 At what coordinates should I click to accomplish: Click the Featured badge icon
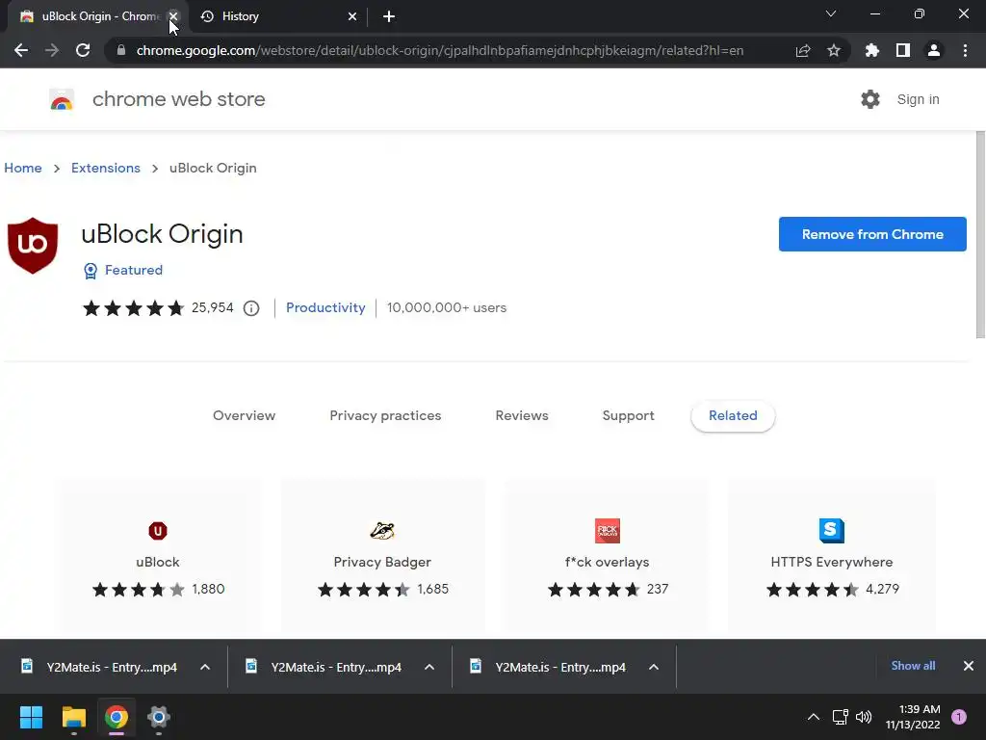tap(91, 271)
